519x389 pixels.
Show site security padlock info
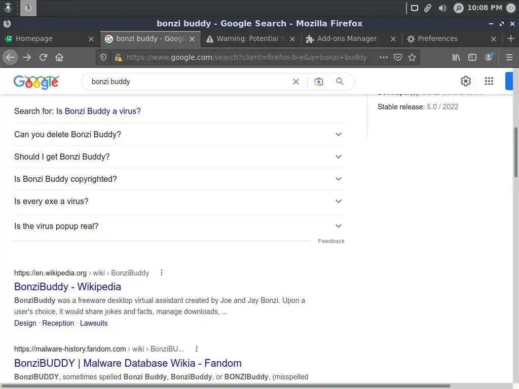coord(118,58)
